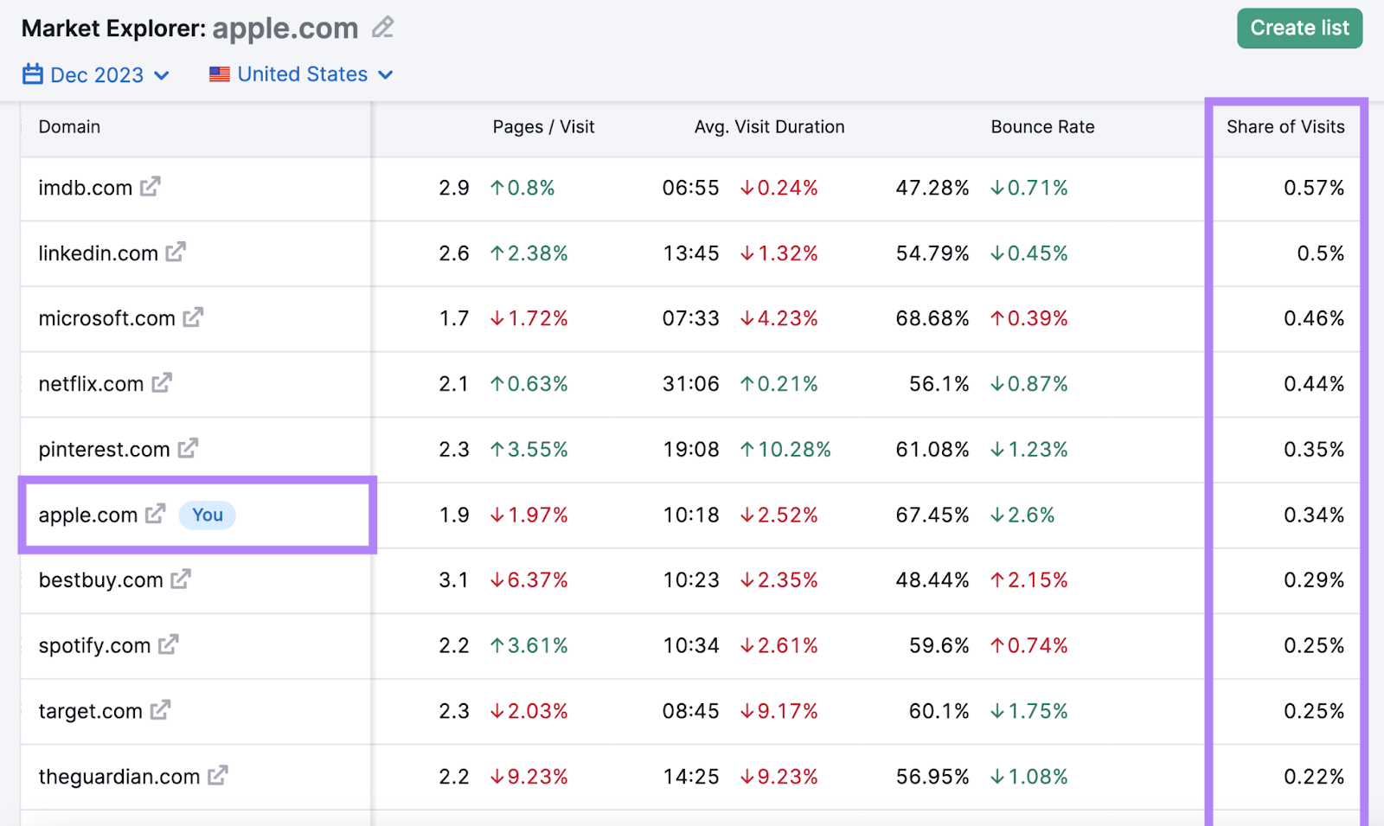Image resolution: width=1384 pixels, height=826 pixels.
Task: Click bestbuy.com pages change 6.37%
Action: click(529, 580)
